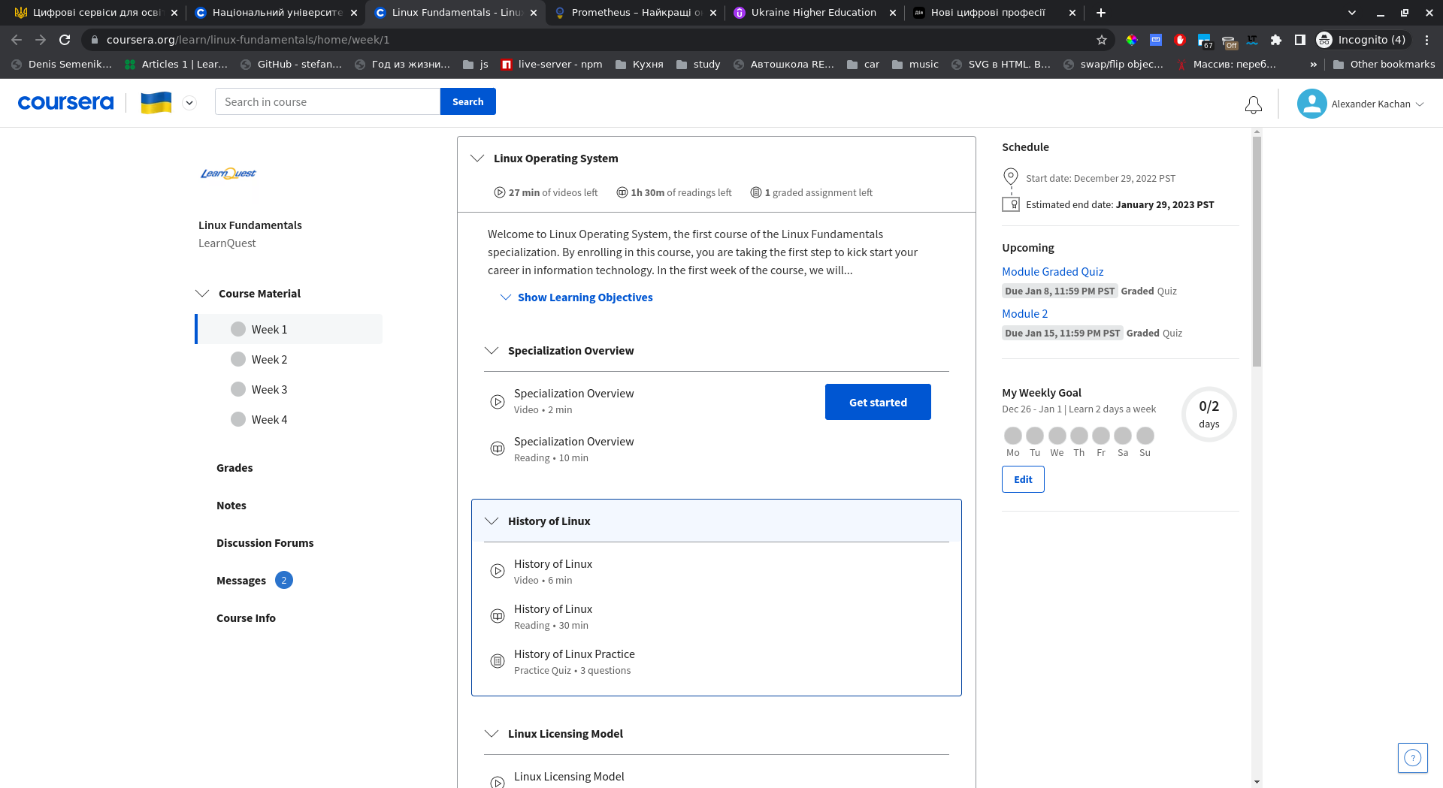Click the Specialization Overview reading icon
Viewport: 1443px width, 788px height.
(x=497, y=448)
